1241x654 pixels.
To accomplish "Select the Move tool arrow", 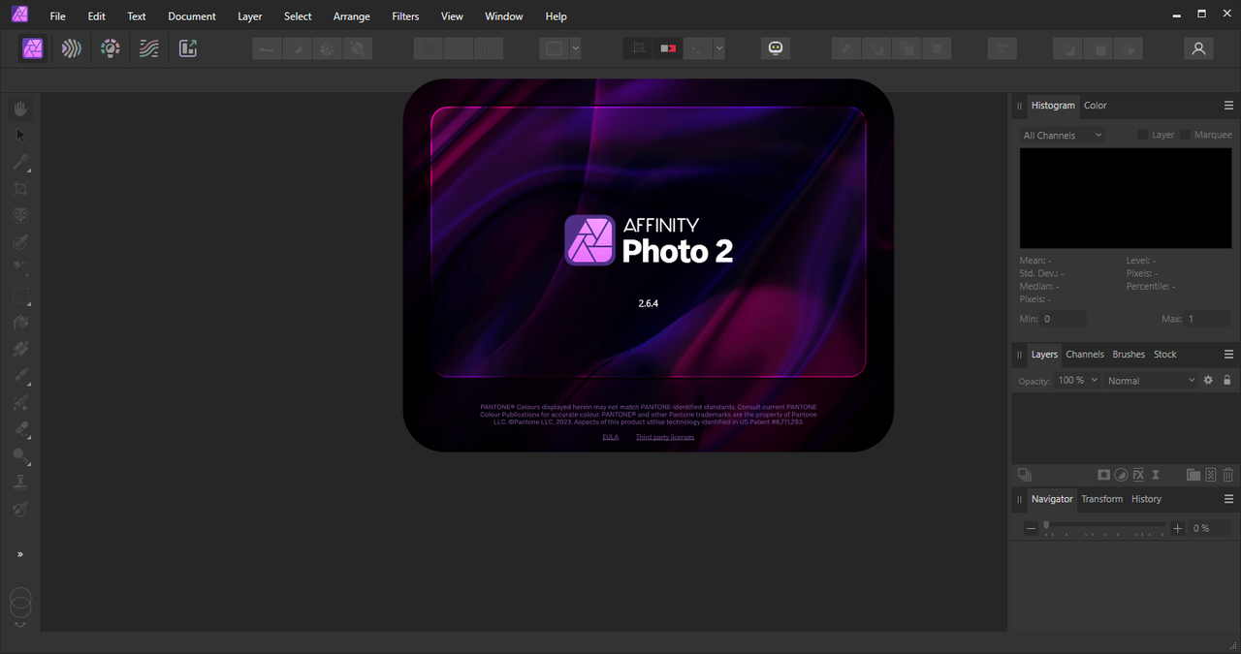I will pyautogui.click(x=20, y=136).
